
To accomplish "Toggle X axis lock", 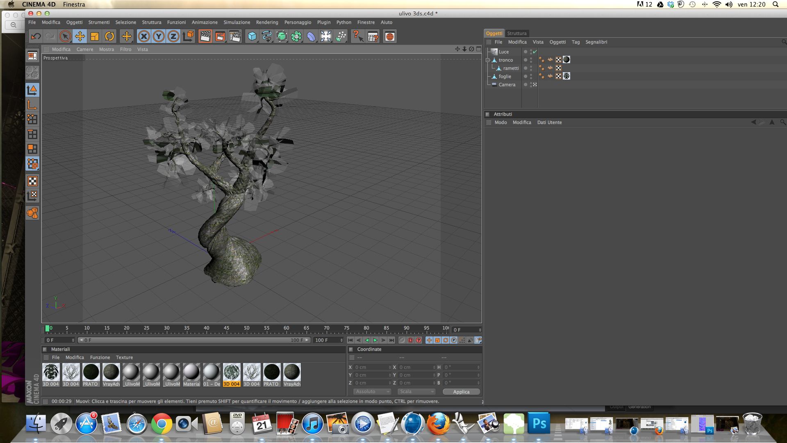I will [143, 37].
